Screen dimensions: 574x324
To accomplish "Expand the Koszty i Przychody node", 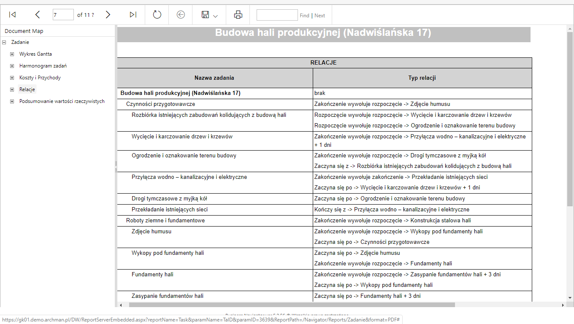I will pos(12,78).
